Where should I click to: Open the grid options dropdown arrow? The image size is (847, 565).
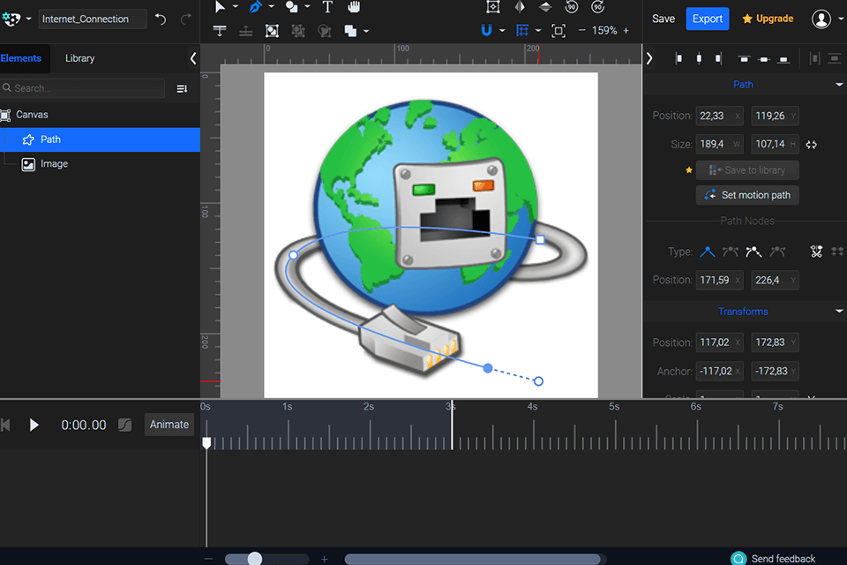point(538,31)
